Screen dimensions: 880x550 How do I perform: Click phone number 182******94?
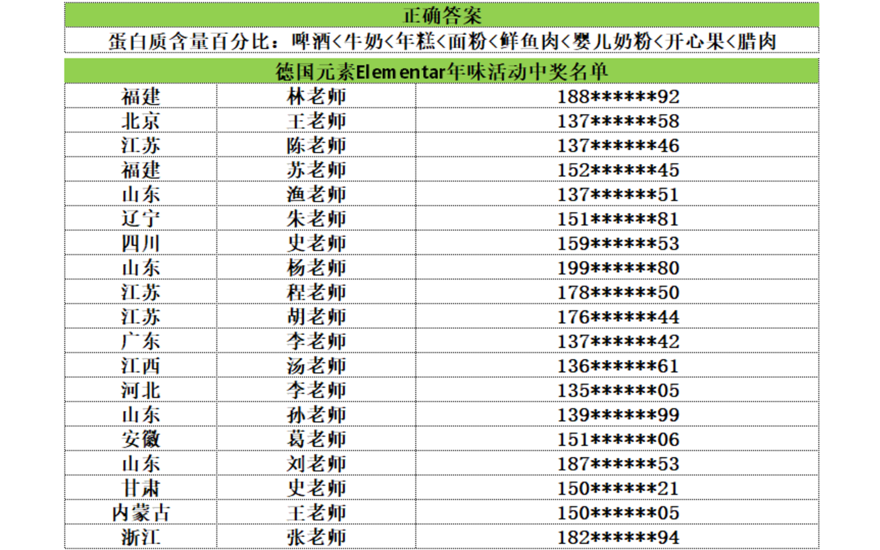pyautogui.click(x=618, y=537)
